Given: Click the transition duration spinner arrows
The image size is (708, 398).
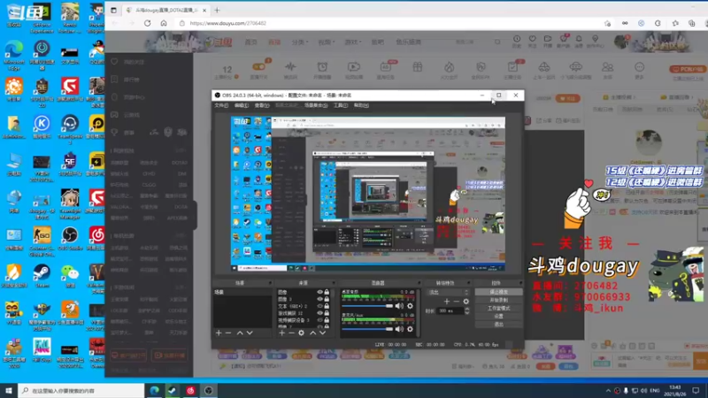Looking at the screenshot, I should (467, 311).
